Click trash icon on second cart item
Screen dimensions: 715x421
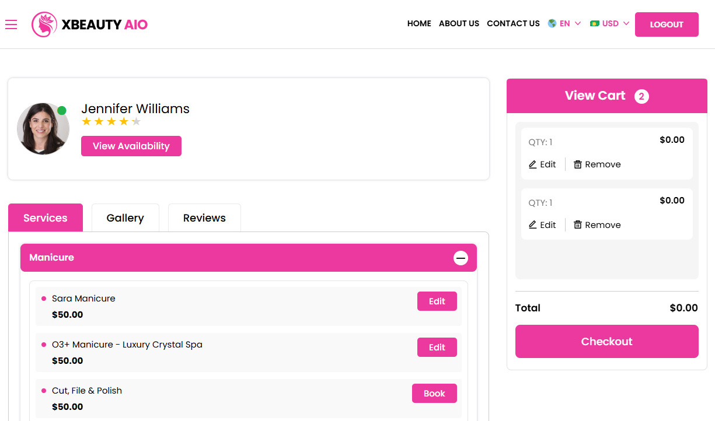(x=578, y=225)
